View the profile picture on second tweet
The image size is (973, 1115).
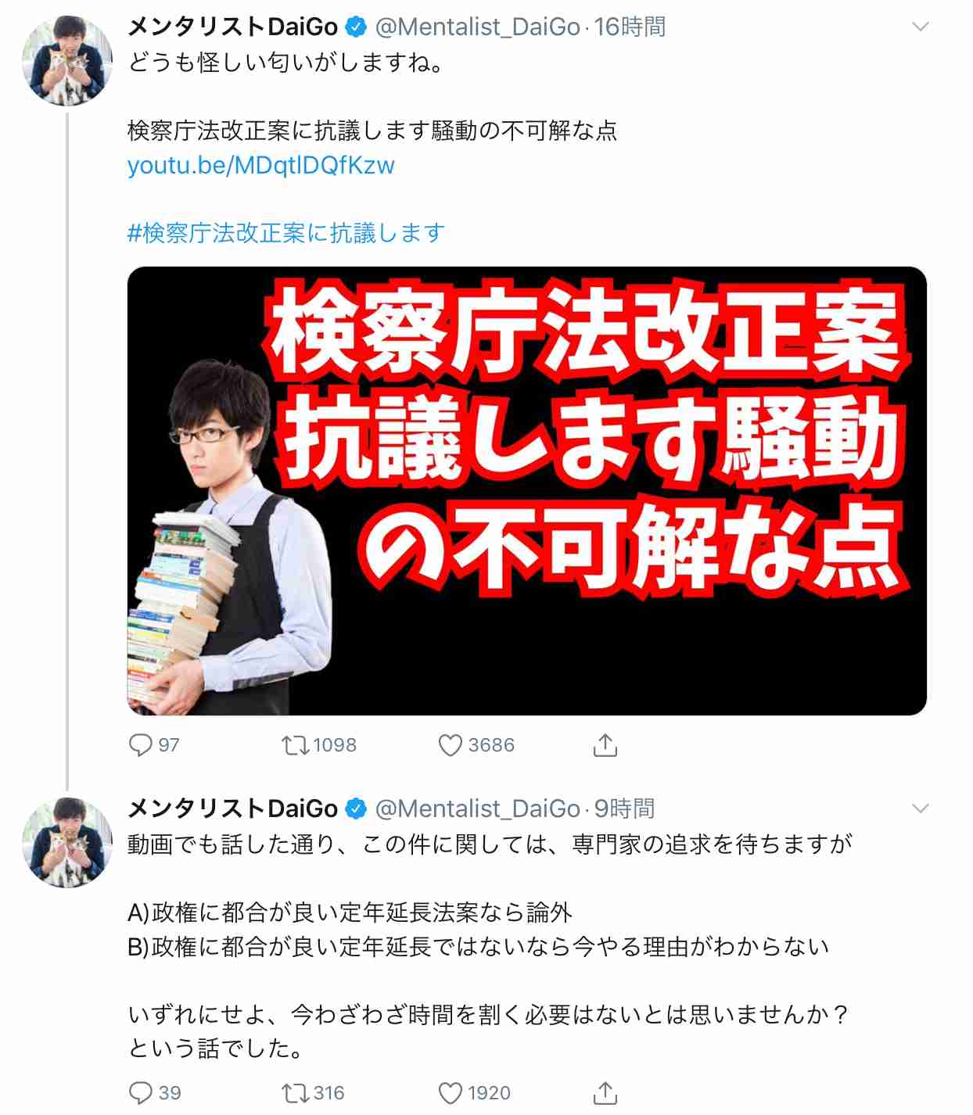(x=67, y=842)
